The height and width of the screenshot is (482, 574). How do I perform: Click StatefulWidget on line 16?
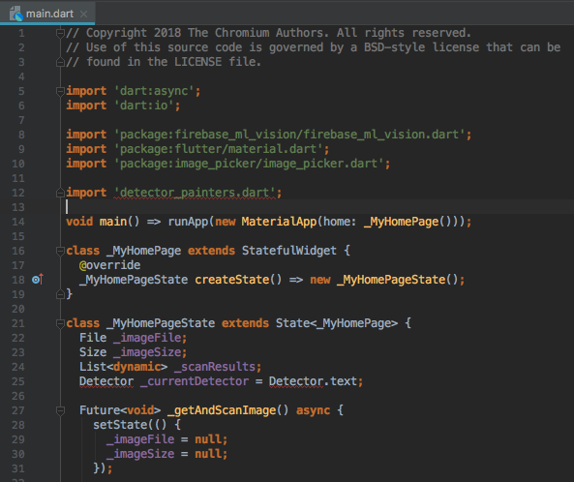(288, 251)
